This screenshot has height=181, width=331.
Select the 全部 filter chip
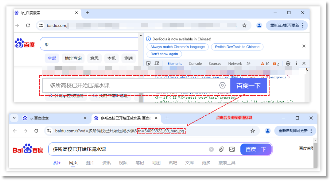(52, 58)
